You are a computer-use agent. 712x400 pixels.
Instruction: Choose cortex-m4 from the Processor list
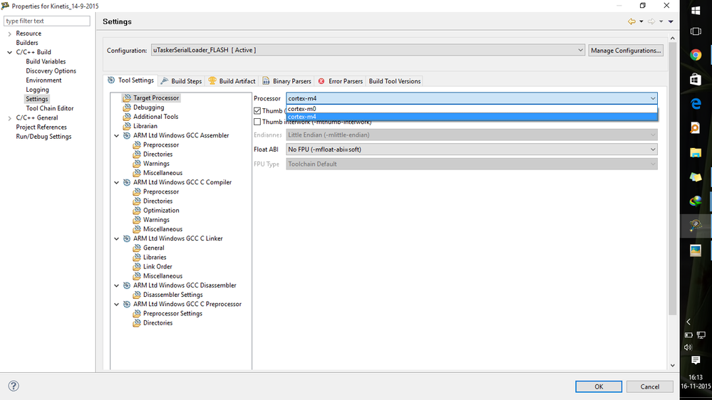(472, 117)
